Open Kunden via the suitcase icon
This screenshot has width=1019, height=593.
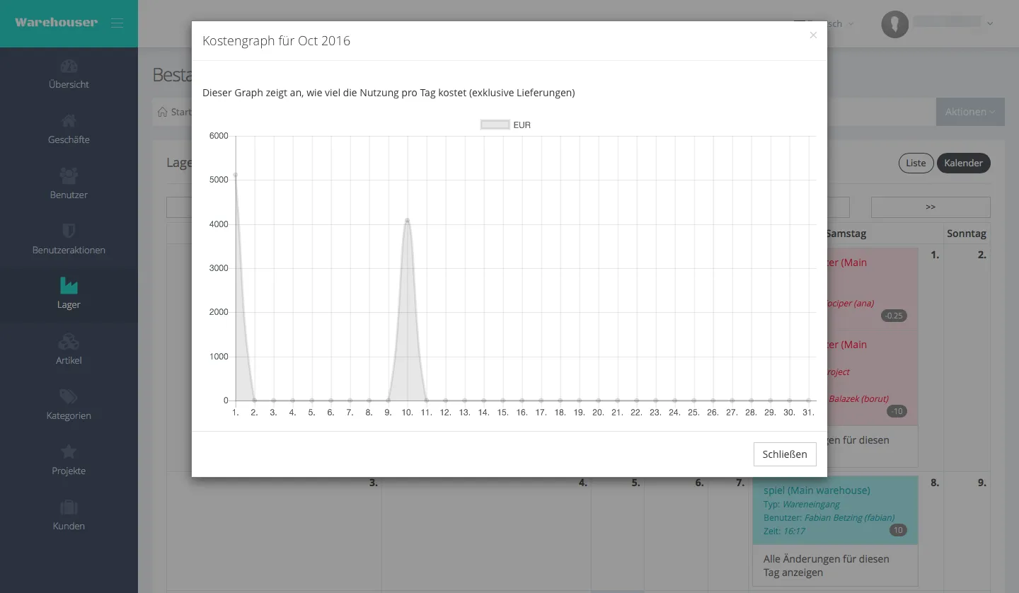click(x=69, y=507)
